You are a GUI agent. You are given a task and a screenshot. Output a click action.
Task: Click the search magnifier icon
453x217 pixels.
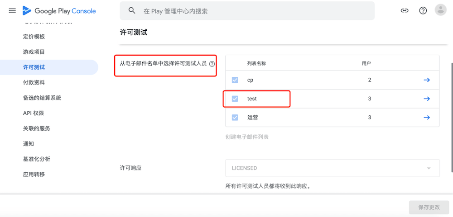coord(132,11)
